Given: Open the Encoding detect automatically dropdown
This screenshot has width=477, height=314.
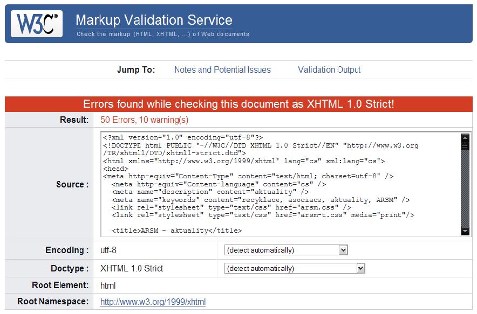Looking at the screenshot, I should coord(286,250).
